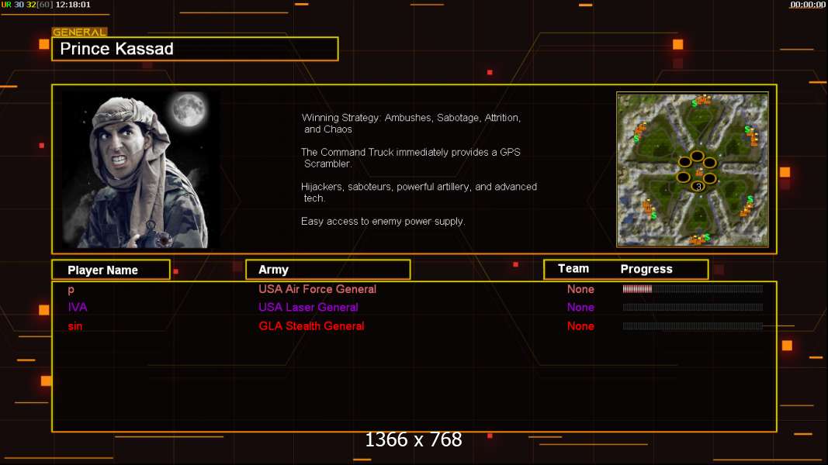Viewport: 828px width, 465px height.
Task: Select the Army column header
Action: pyautogui.click(x=328, y=270)
